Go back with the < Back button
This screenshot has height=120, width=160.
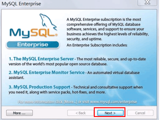(x=80, y=113)
